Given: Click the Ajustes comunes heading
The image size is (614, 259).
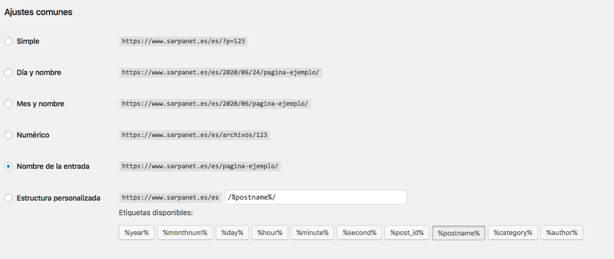Looking at the screenshot, I should pos(39,12).
